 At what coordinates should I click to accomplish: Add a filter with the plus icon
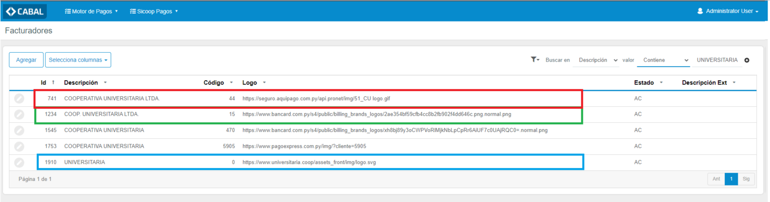pos(747,60)
